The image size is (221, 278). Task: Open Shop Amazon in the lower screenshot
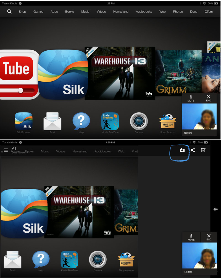coord(126,259)
